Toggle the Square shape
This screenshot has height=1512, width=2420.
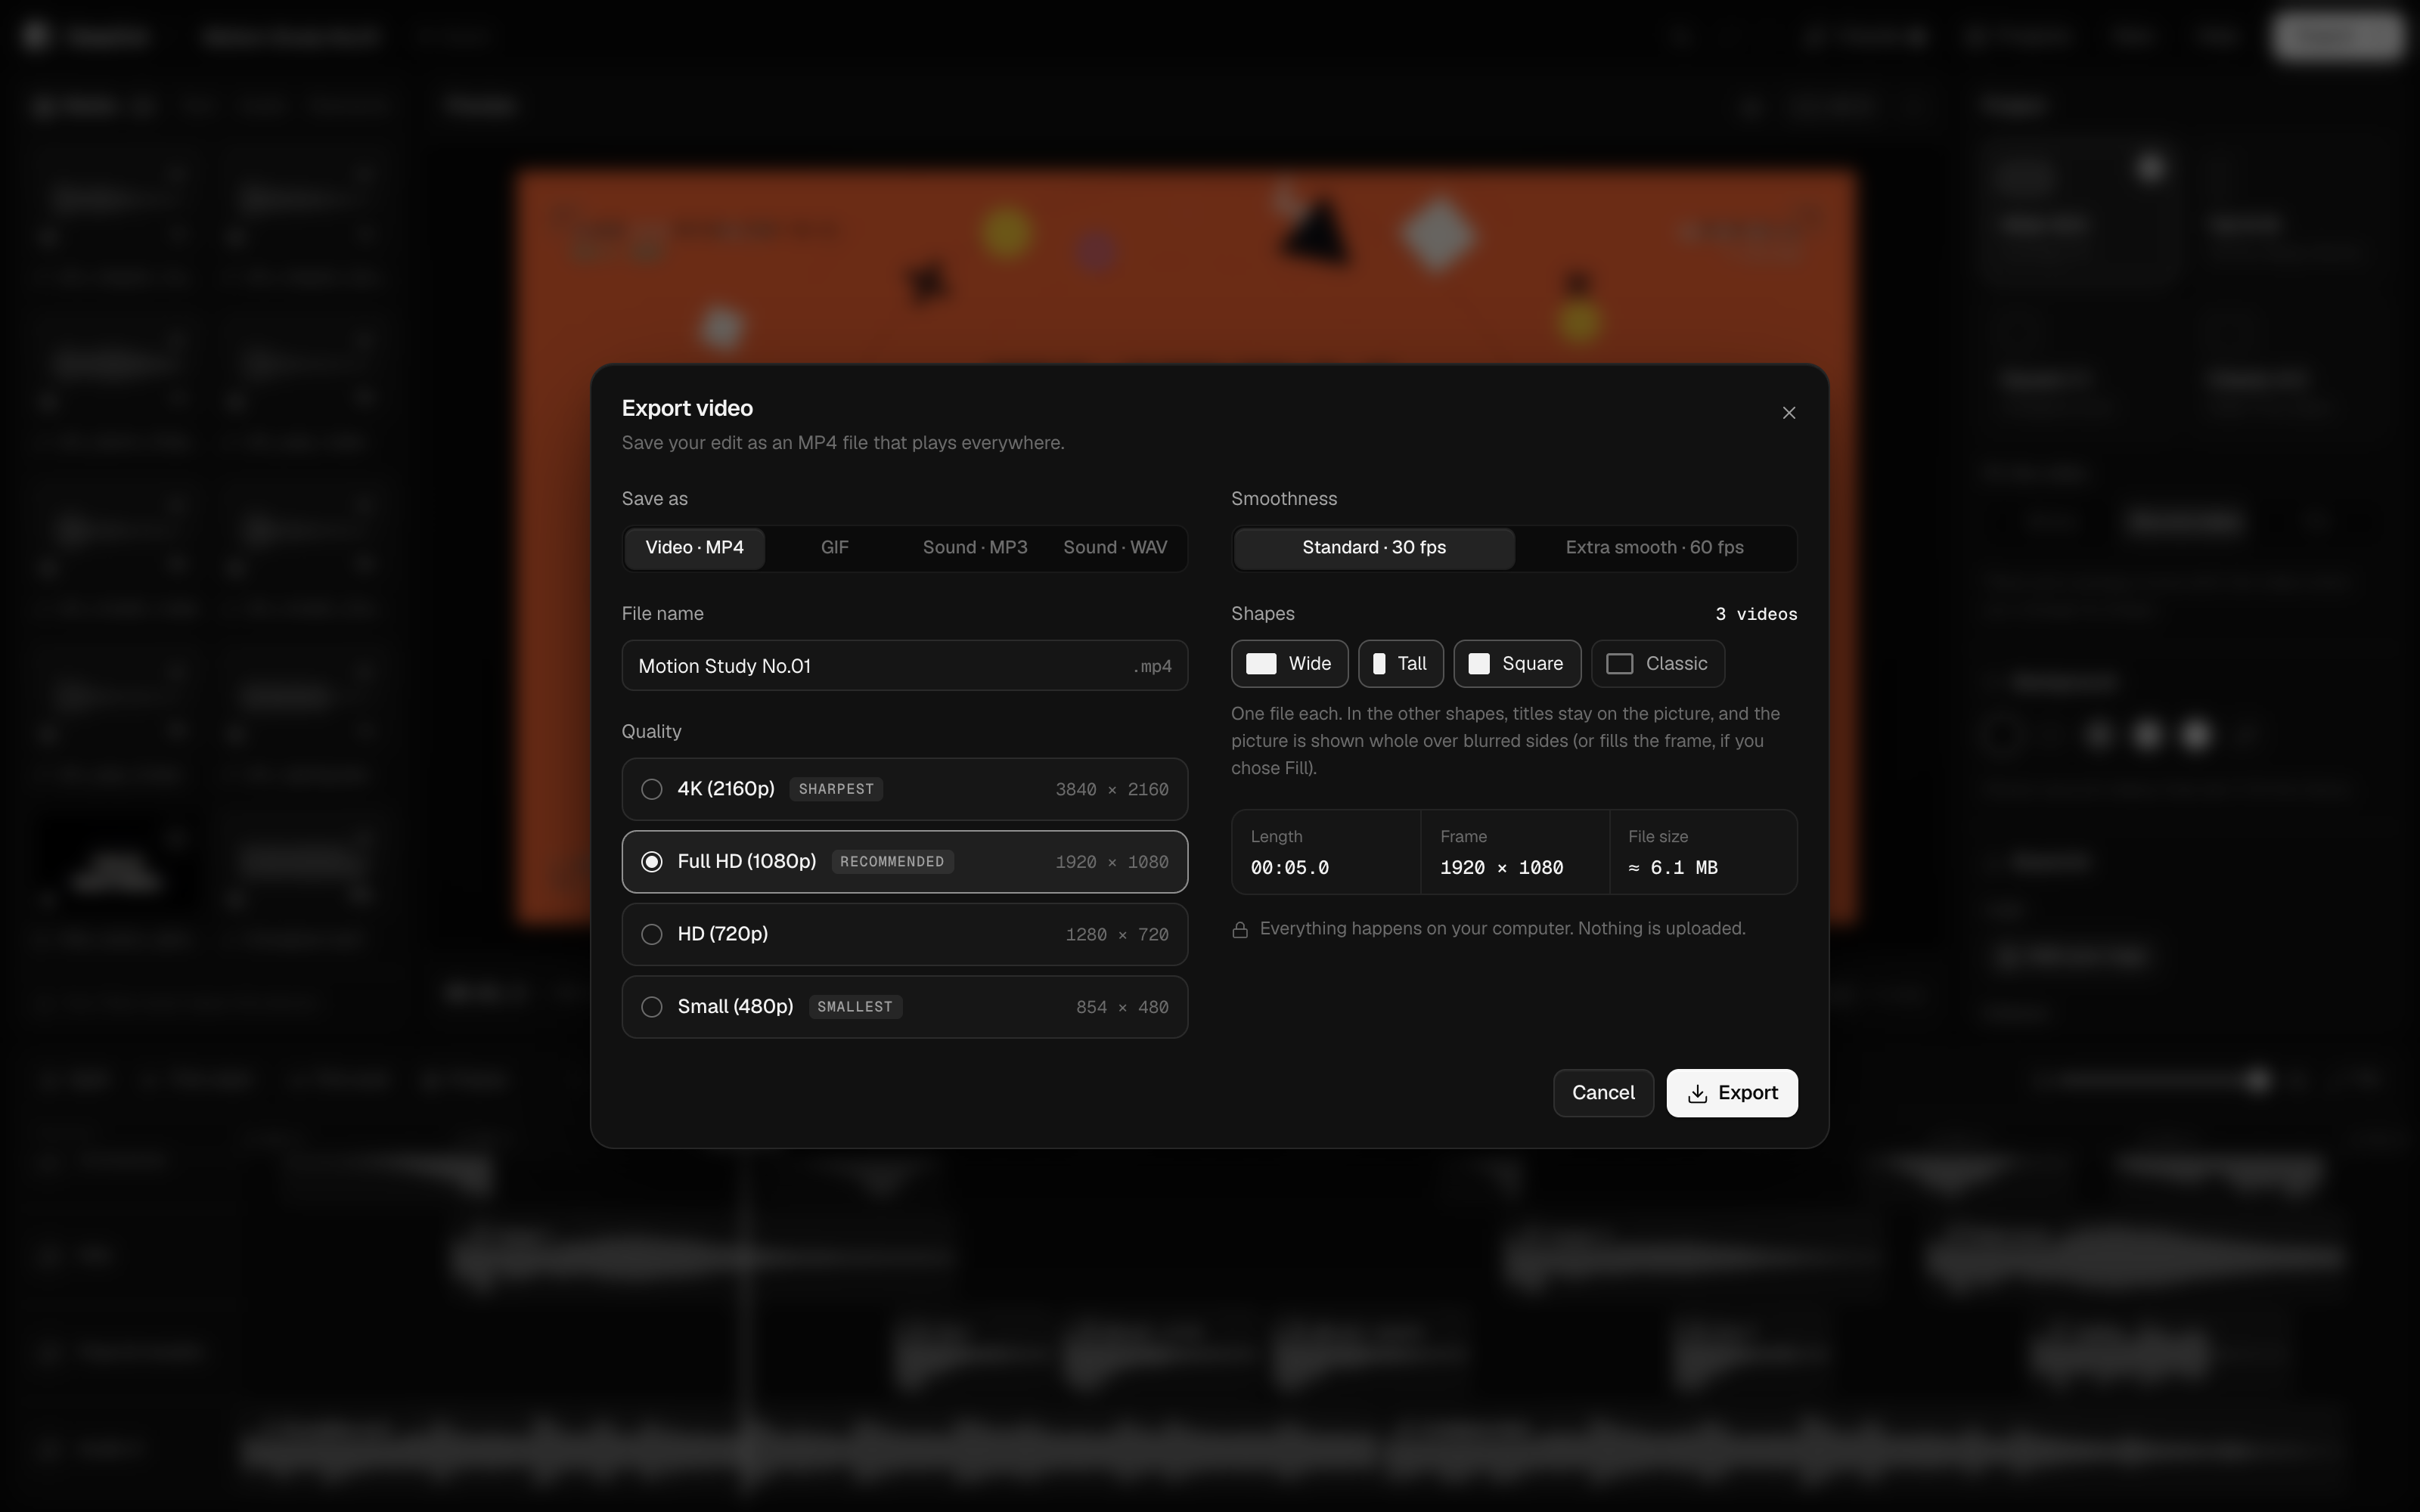tap(1517, 664)
